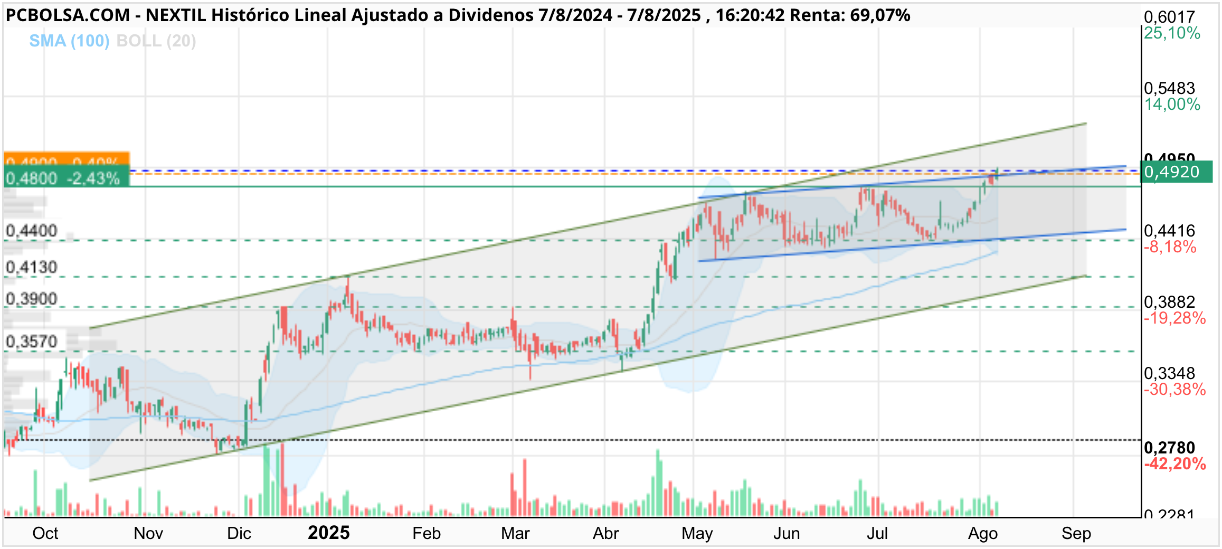This screenshot has height=549, width=1222.
Task: Click the Dic month label
Action: (x=239, y=533)
